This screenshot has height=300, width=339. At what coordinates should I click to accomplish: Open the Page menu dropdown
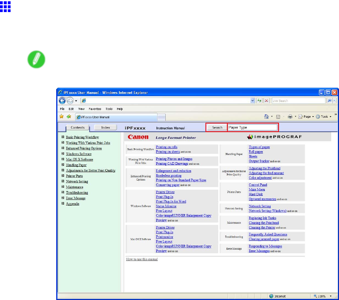coord(306,117)
